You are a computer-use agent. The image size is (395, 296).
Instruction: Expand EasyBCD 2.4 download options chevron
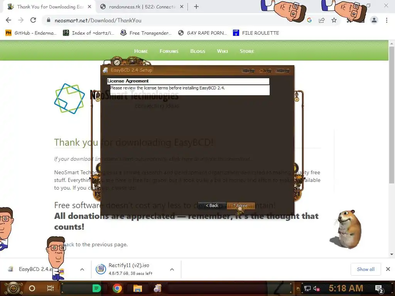[82, 269]
